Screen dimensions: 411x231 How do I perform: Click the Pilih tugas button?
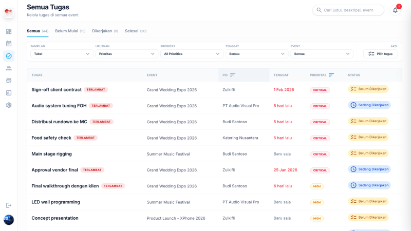pos(380,54)
